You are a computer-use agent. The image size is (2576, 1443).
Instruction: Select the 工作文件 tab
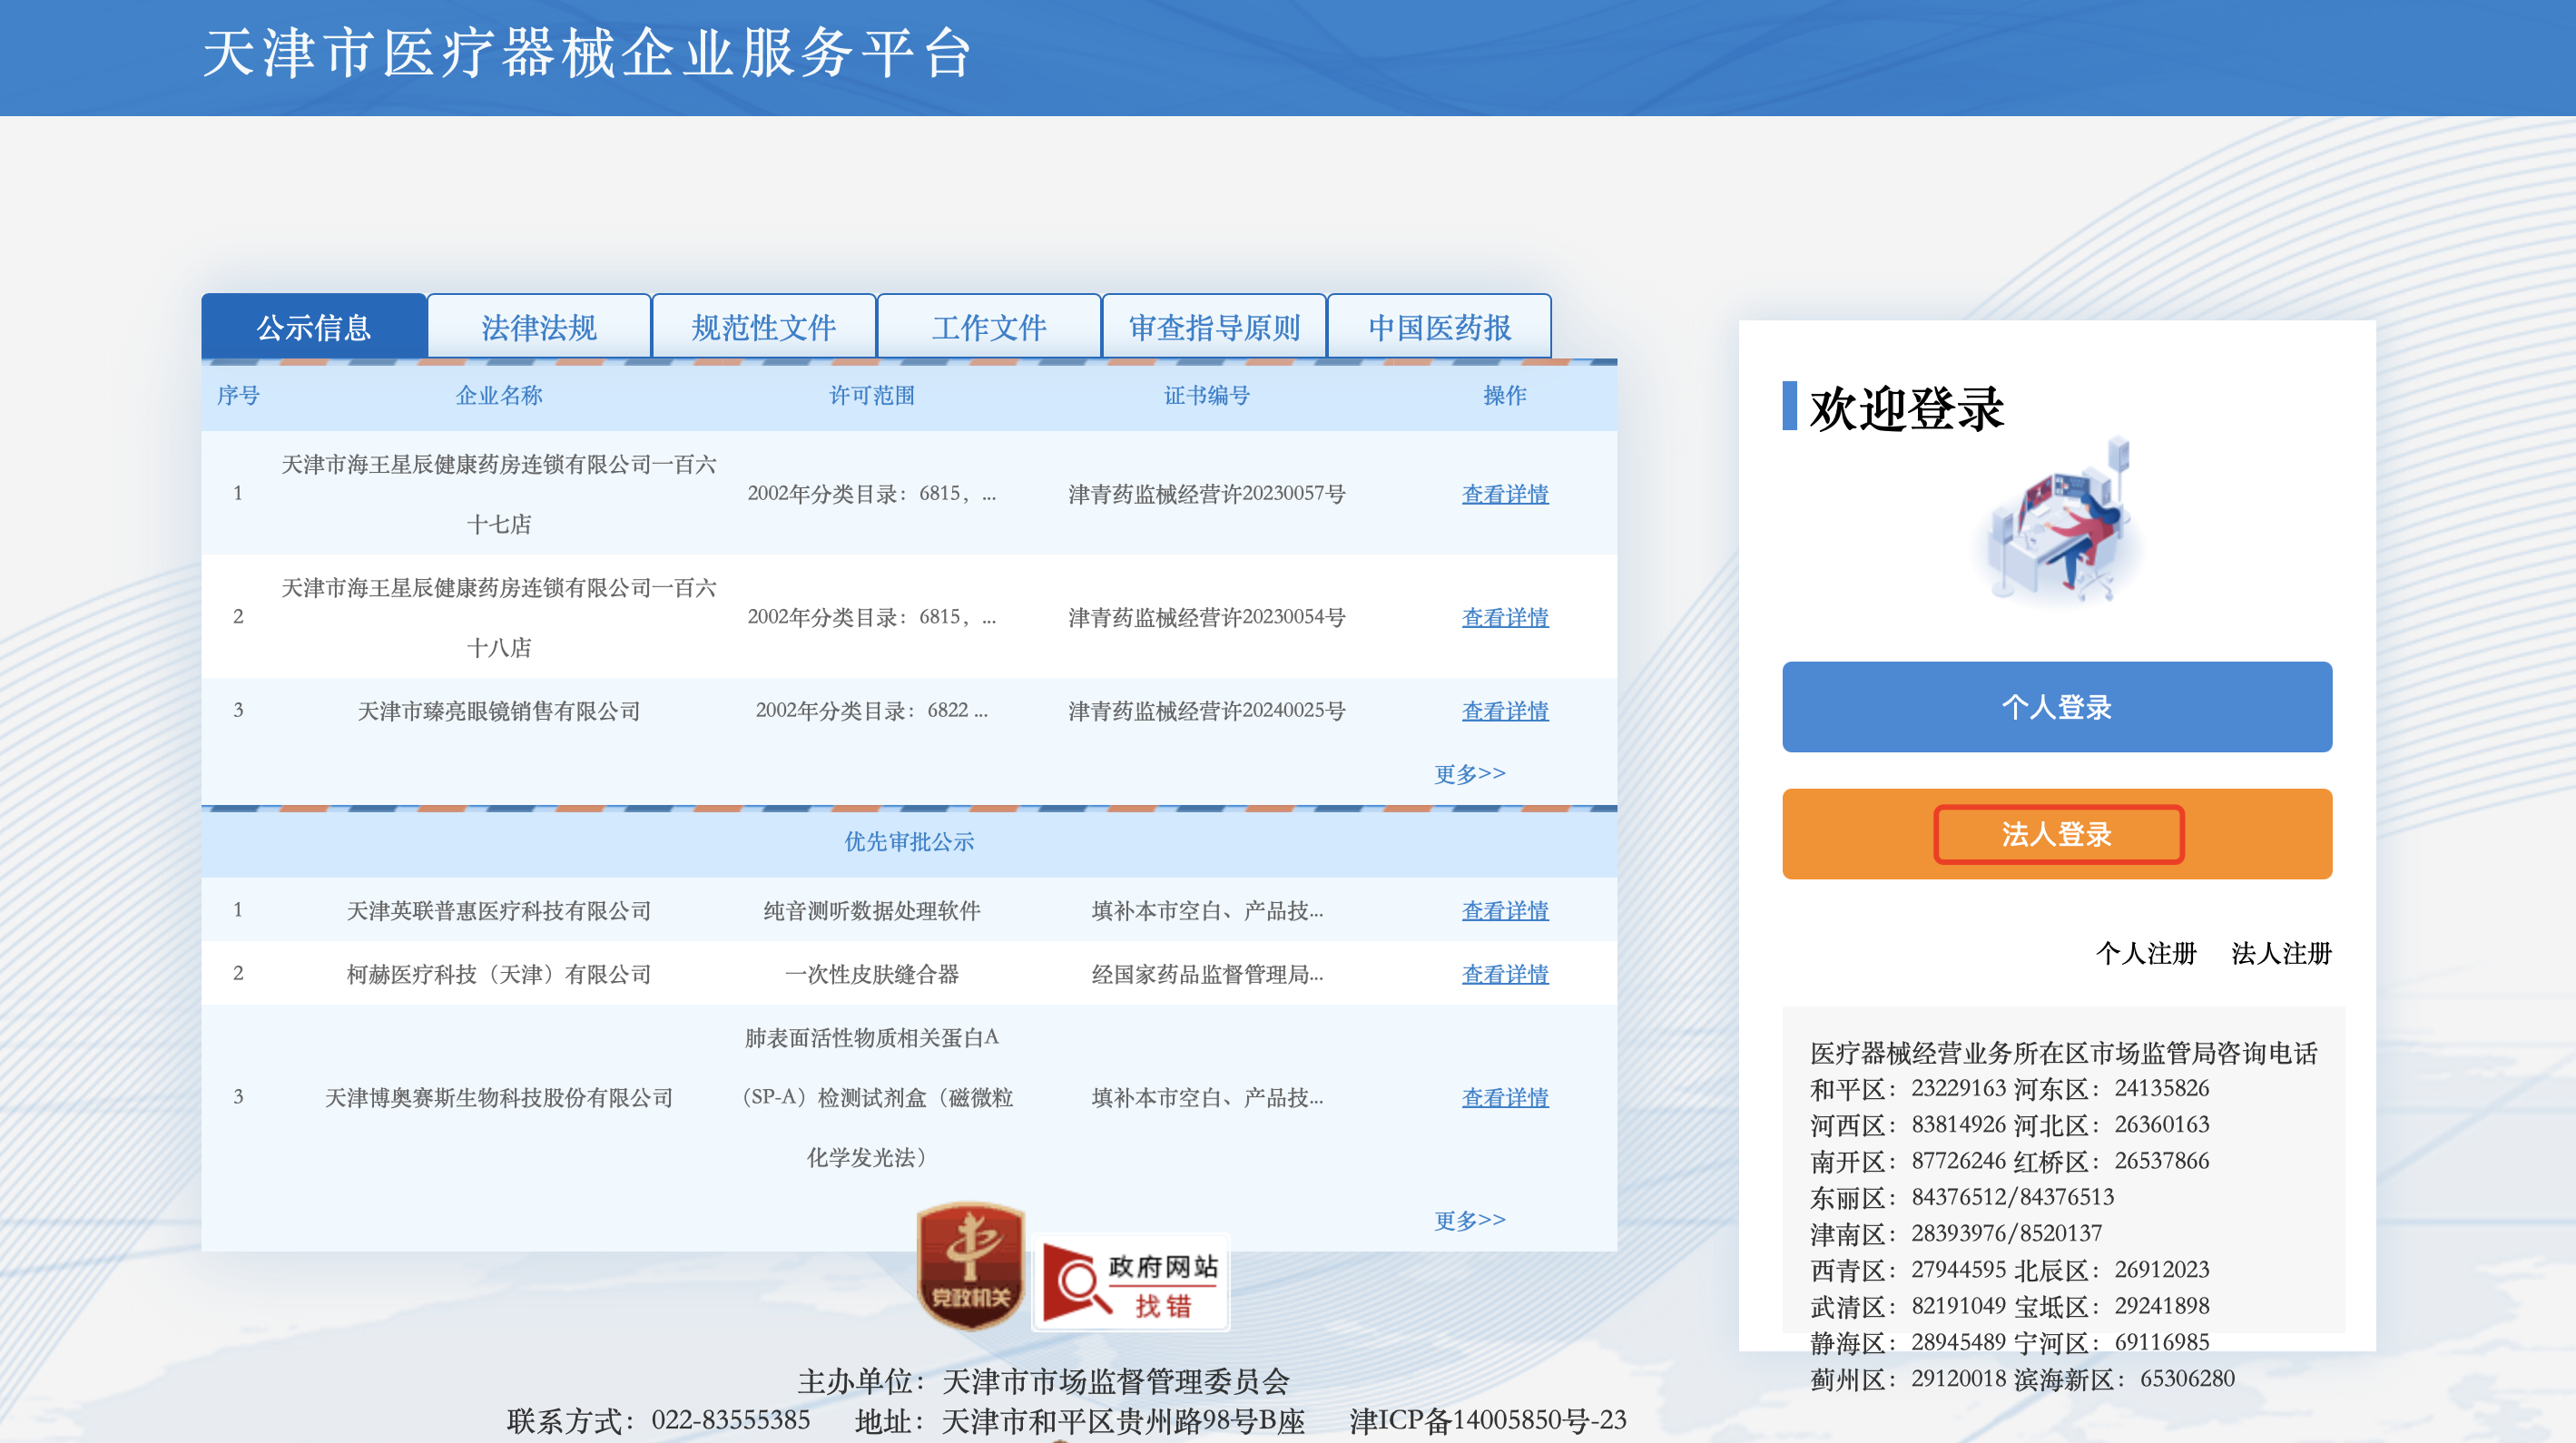[x=989, y=327]
